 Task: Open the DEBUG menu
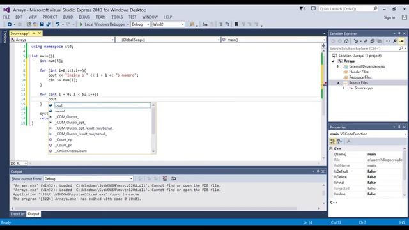pyautogui.click(x=84, y=17)
